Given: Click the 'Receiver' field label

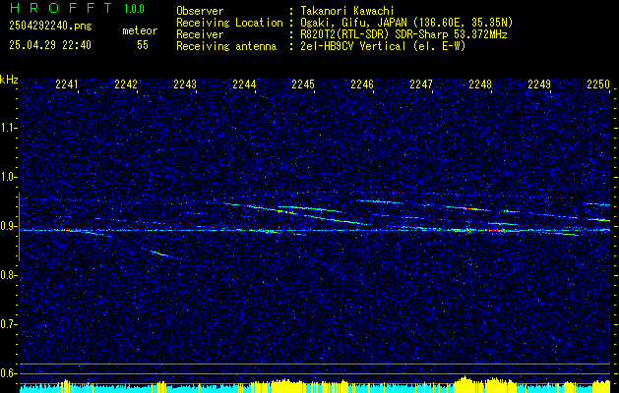Looking at the screenshot, I should coord(200,34).
